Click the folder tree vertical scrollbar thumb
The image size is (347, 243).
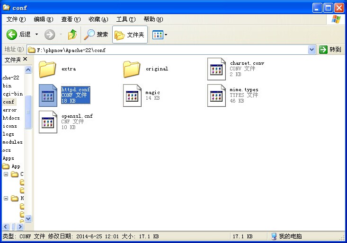pyautogui.click(x=28, y=112)
